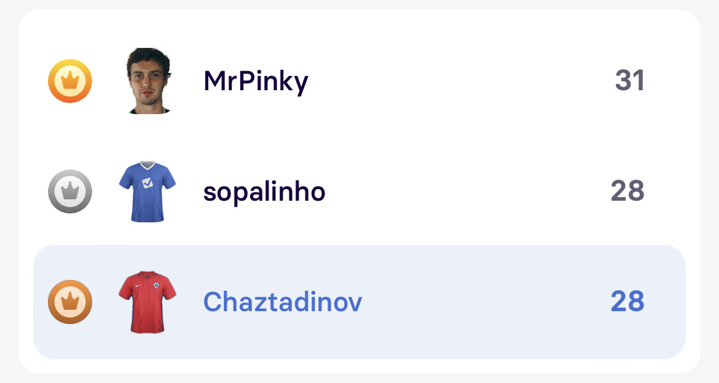Click Chaztadinov's blue score of 28

[627, 302]
